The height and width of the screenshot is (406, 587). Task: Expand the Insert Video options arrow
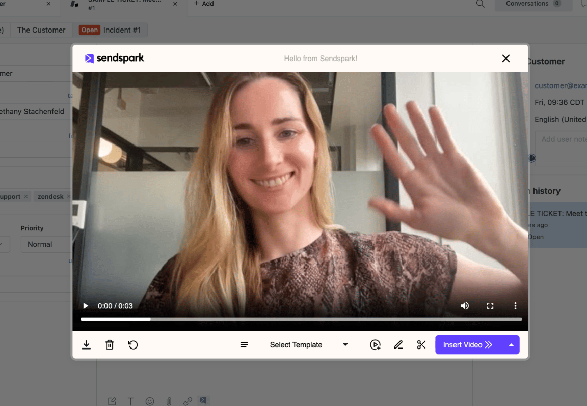pos(511,344)
